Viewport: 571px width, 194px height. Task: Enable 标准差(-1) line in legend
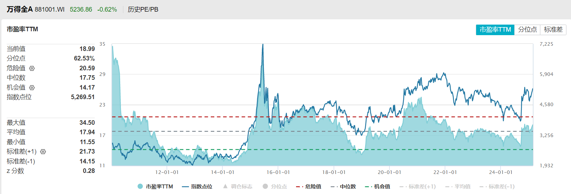tap(498, 187)
